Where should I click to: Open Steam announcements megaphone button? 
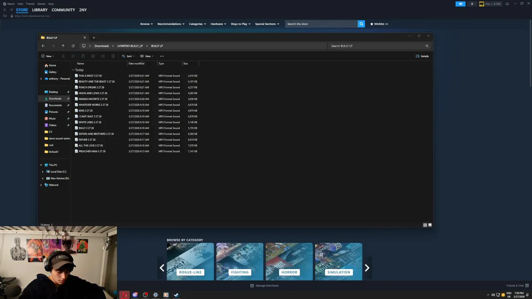(x=460, y=4)
